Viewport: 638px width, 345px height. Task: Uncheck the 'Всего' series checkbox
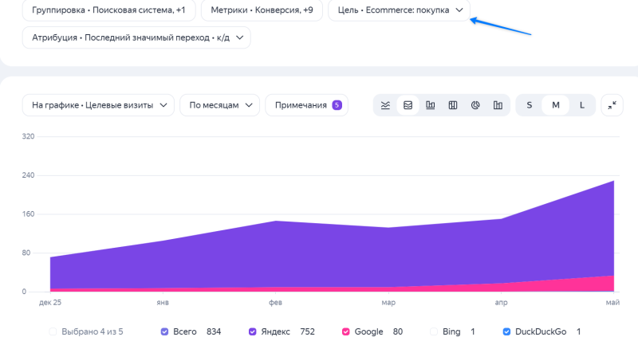tap(164, 331)
